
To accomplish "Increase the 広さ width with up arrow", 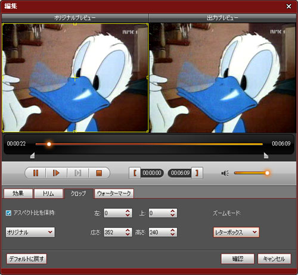I will click(128, 230).
